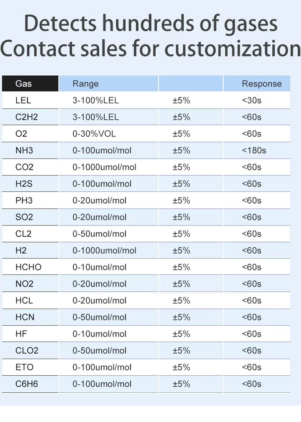This screenshot has height=422, width=301.
Task: Click the NH3 gas name cell
Action: [30, 151]
